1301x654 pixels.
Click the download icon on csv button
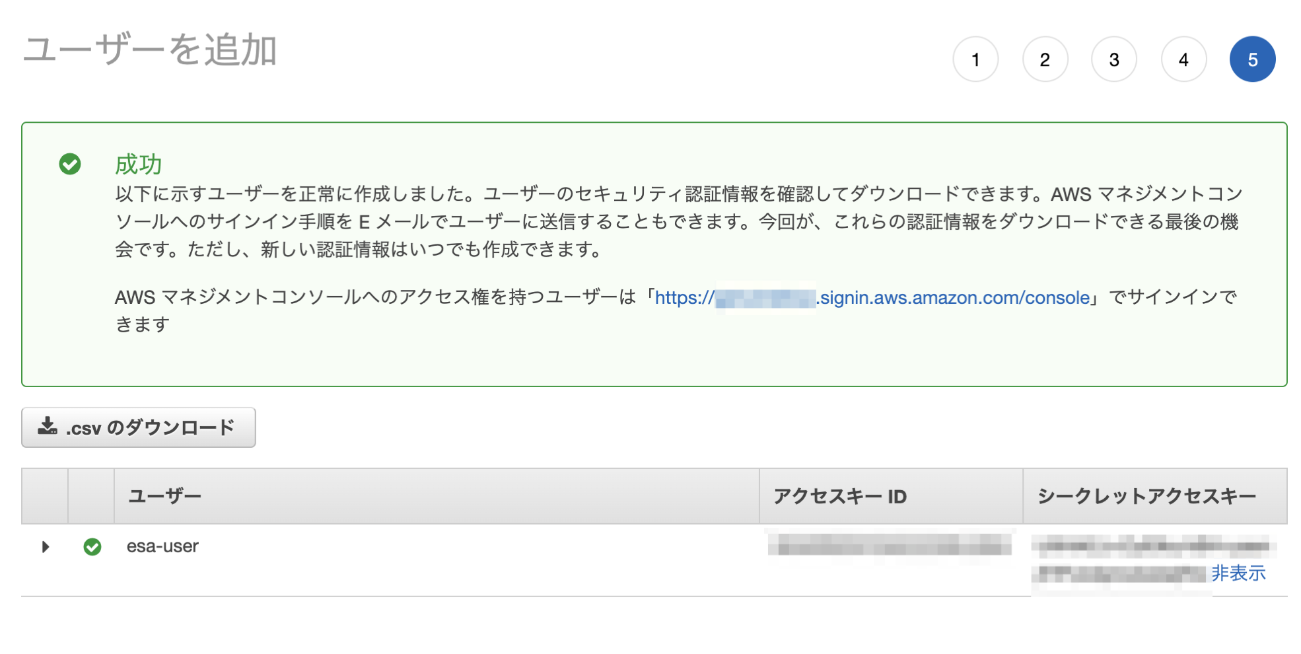click(48, 426)
